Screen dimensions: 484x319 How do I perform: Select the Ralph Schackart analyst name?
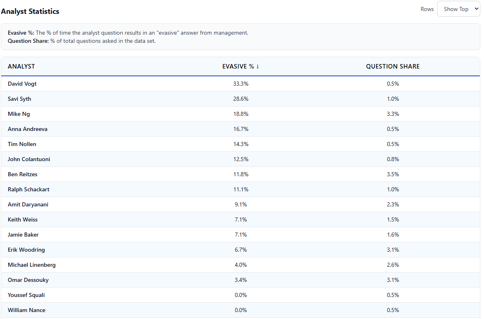click(29, 190)
